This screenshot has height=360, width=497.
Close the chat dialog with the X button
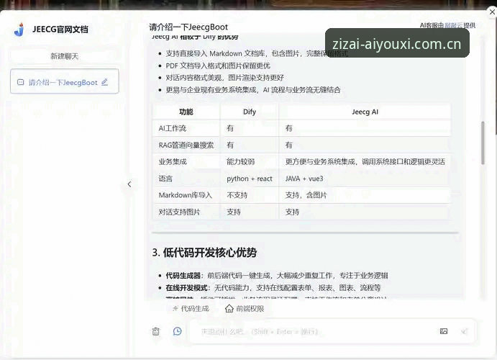click(x=492, y=12)
